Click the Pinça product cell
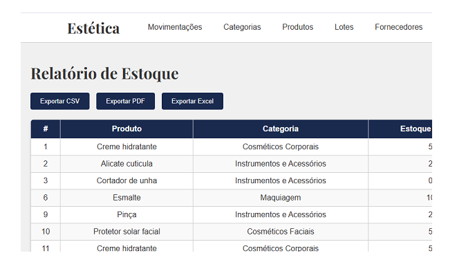This screenshot has height=271, width=466. [x=127, y=214]
